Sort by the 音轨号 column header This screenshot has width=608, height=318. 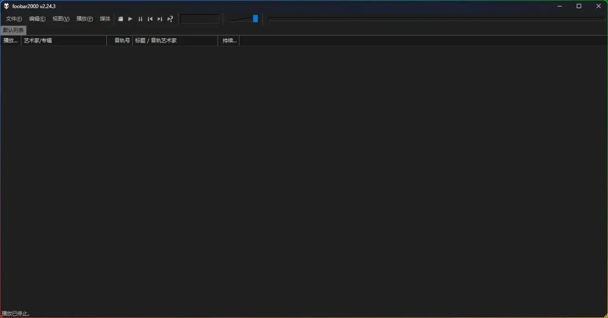tap(121, 41)
